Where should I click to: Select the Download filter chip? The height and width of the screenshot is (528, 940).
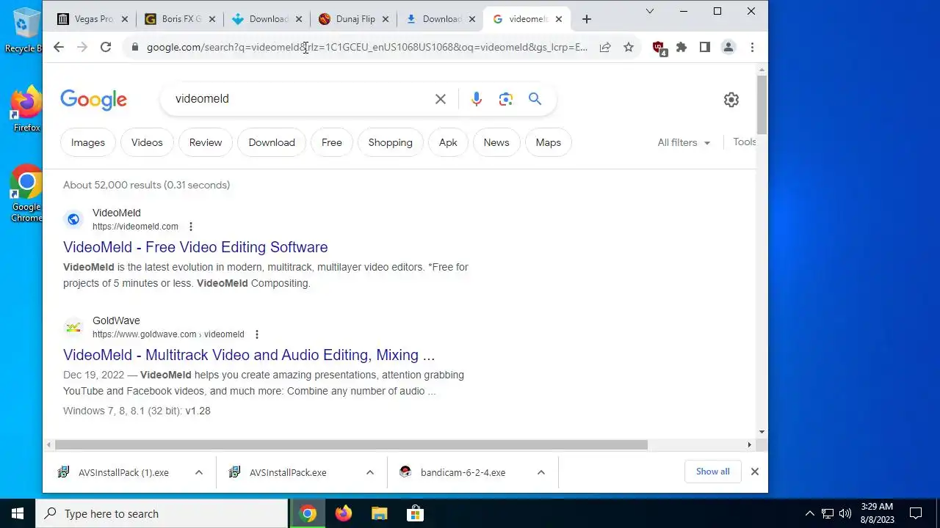pyautogui.click(x=272, y=142)
